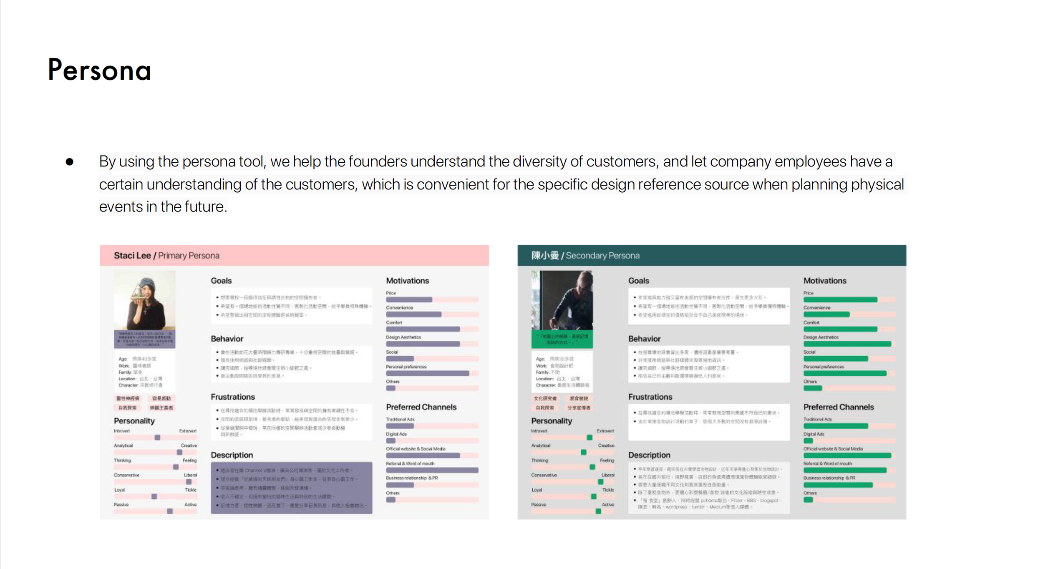The image size is (1043, 569).
Task: Click the Frustrations text box on Secondary Persona
Action: coord(709,422)
